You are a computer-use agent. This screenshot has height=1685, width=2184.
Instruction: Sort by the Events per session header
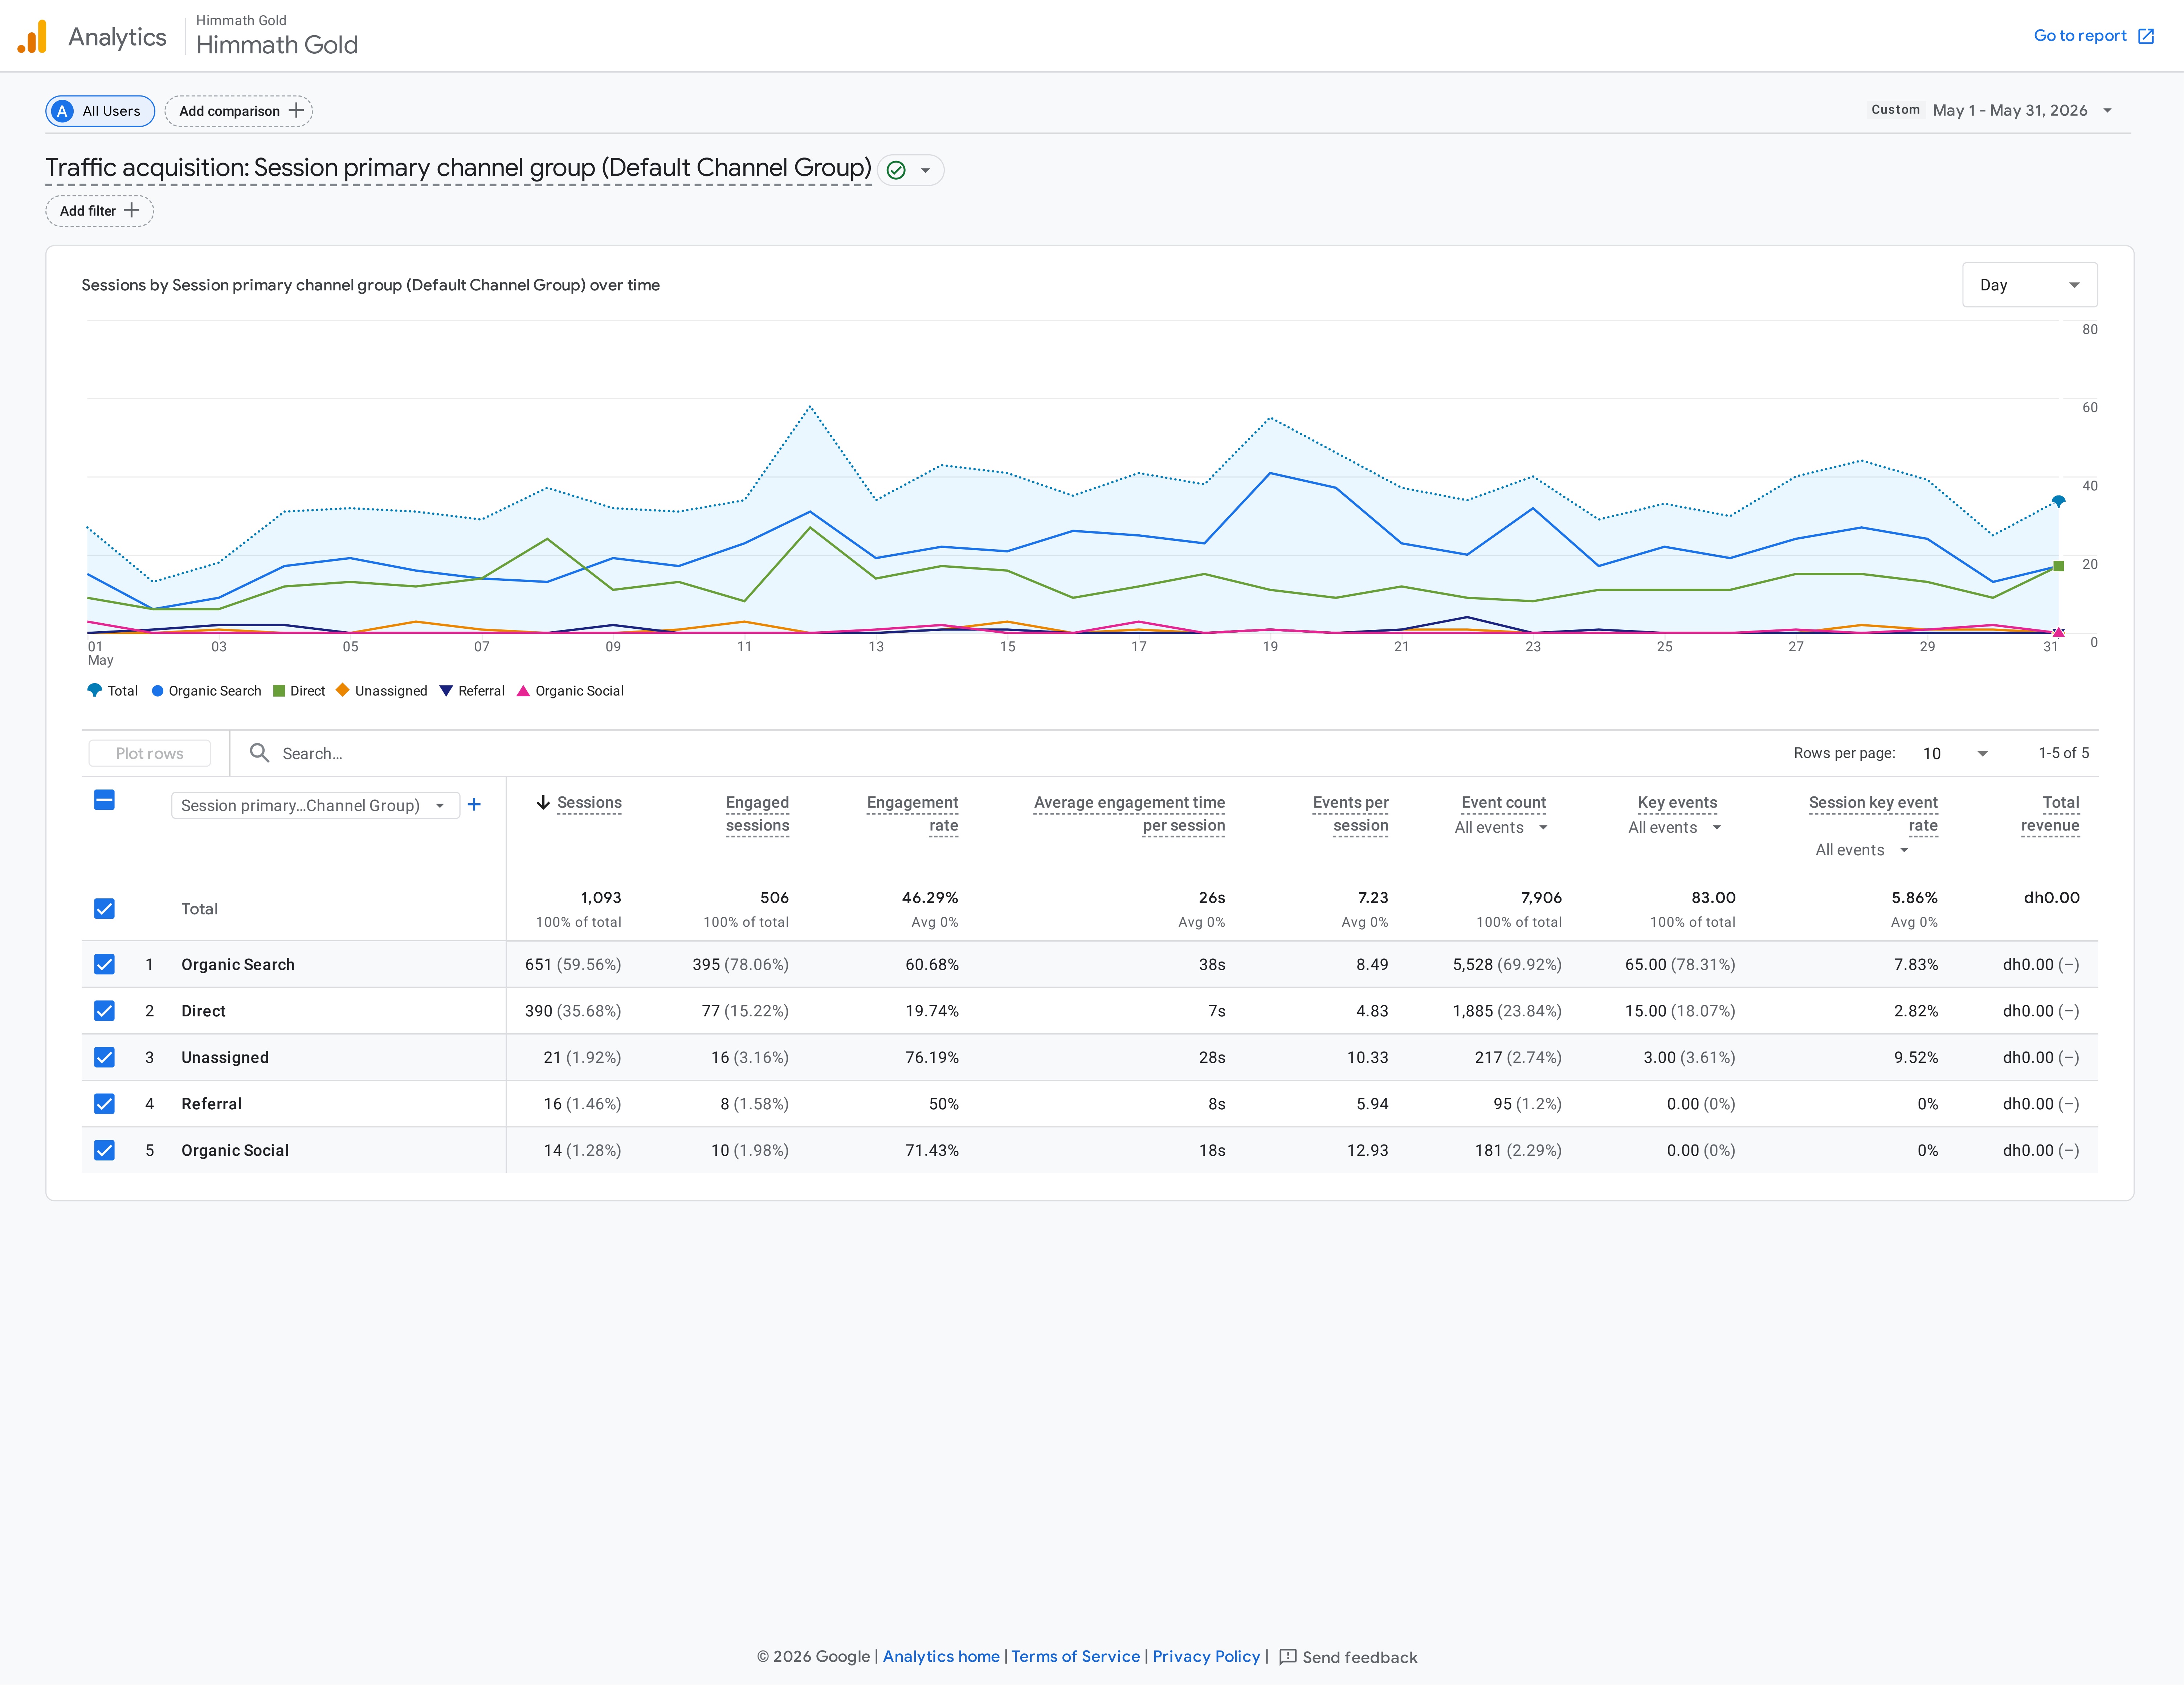click(x=1350, y=814)
